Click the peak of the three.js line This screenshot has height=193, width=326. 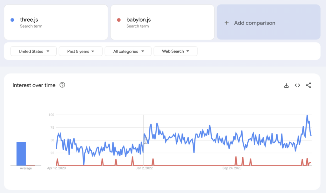point(307,115)
